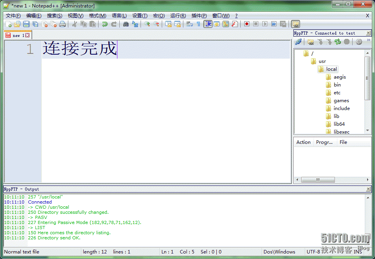Click the Open file toolbar icon
The height and width of the screenshot is (259, 375).
[x=17, y=24]
